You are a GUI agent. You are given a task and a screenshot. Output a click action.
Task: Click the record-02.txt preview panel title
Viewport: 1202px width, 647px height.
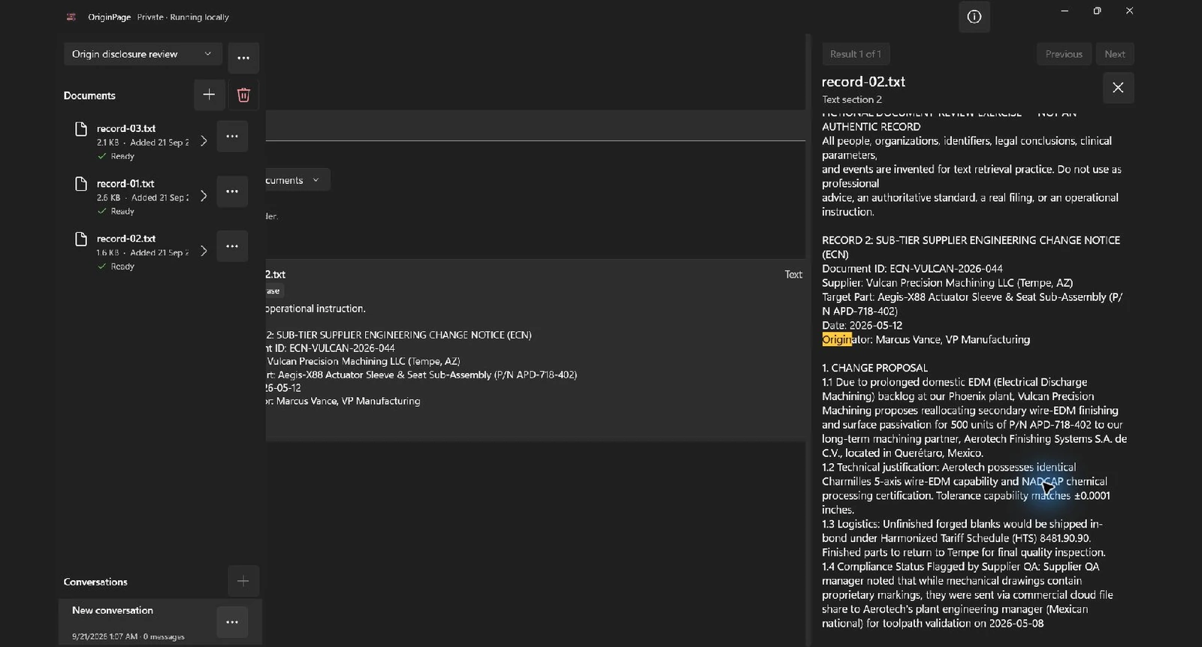[863, 82]
